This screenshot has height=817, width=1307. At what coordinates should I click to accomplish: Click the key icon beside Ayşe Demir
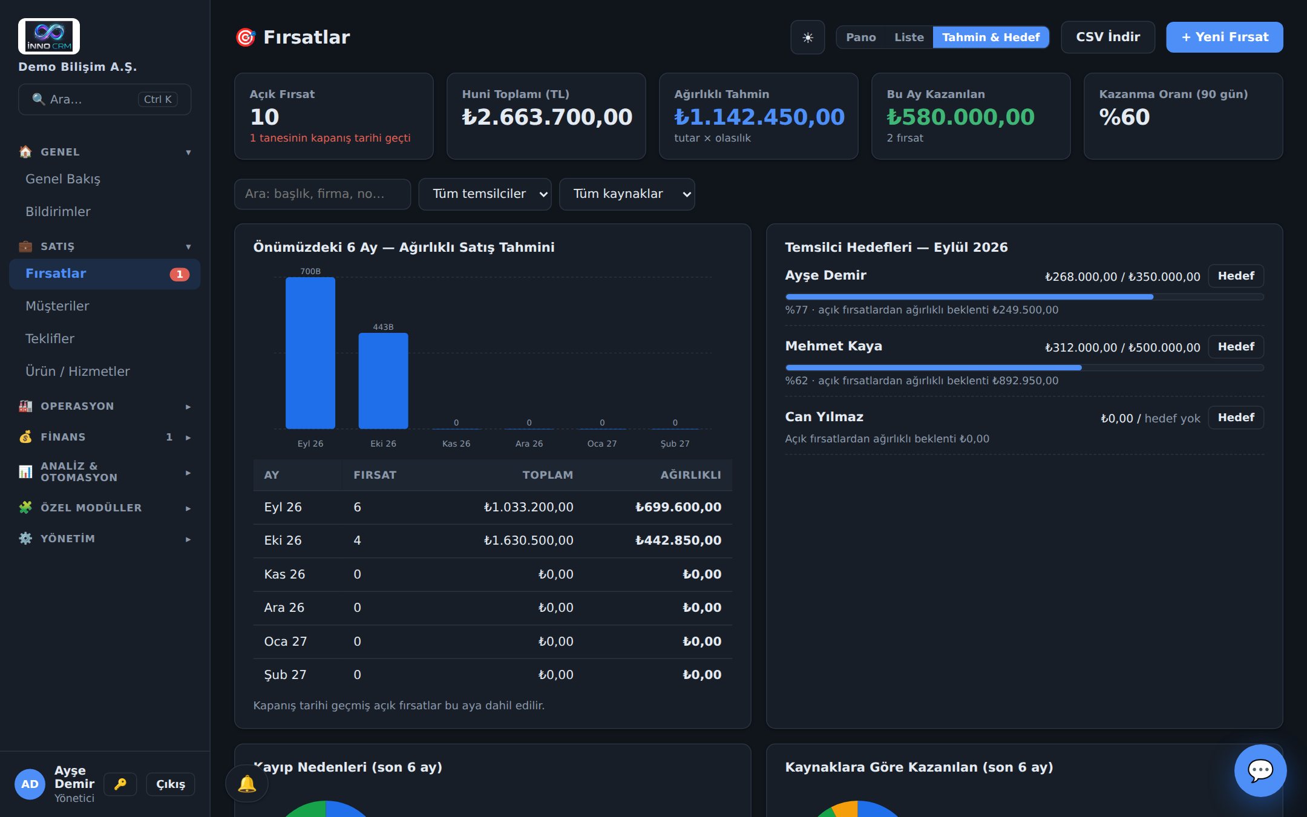click(x=120, y=784)
